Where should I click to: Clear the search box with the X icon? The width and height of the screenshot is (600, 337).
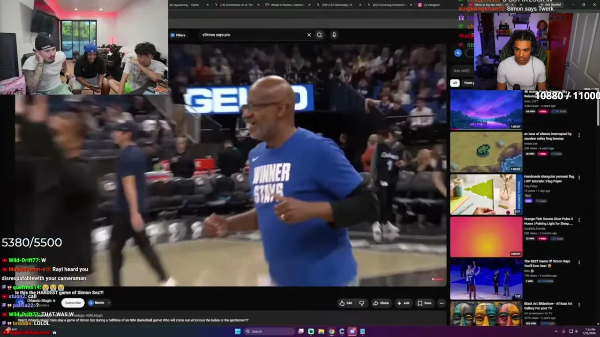[x=309, y=35]
